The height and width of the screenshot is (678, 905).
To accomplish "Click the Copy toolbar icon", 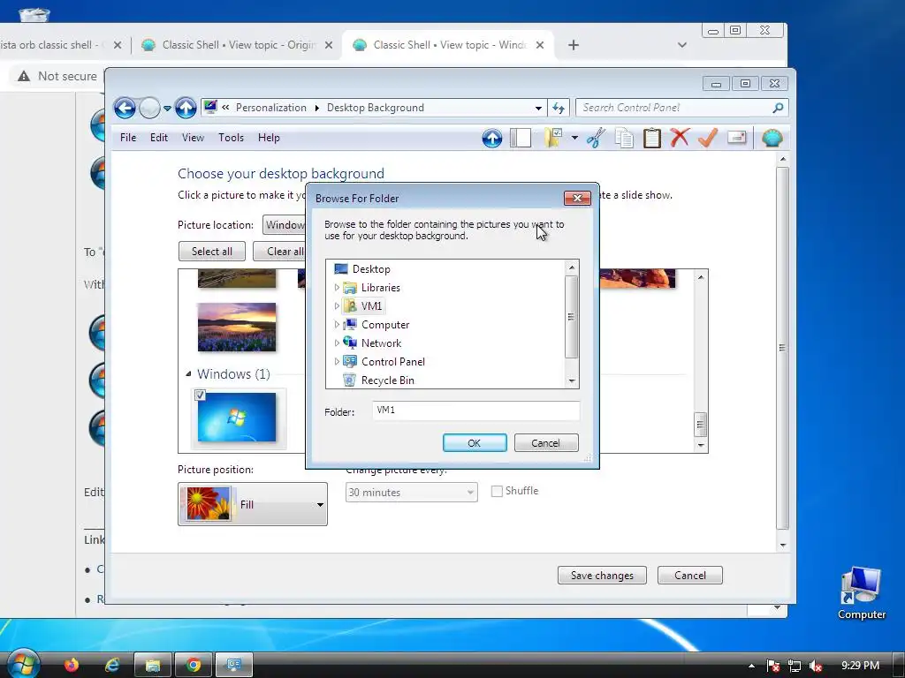I will tap(624, 139).
